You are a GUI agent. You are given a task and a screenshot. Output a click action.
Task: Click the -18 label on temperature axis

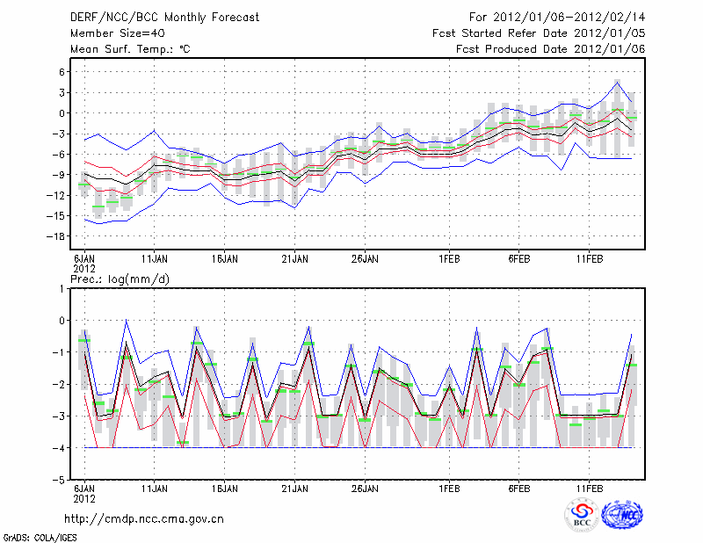[57, 236]
